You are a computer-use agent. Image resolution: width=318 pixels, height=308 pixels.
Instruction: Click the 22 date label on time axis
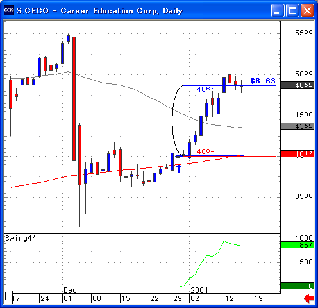click(155, 298)
